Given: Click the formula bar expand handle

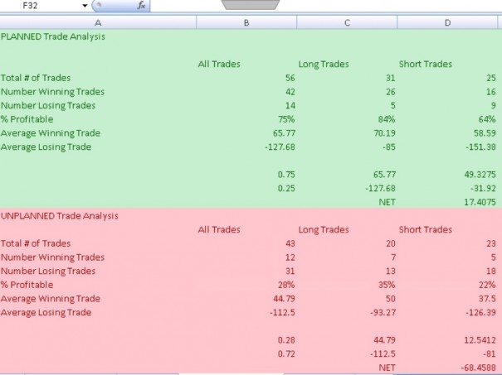Looking at the screenshot, I should [251, 4].
